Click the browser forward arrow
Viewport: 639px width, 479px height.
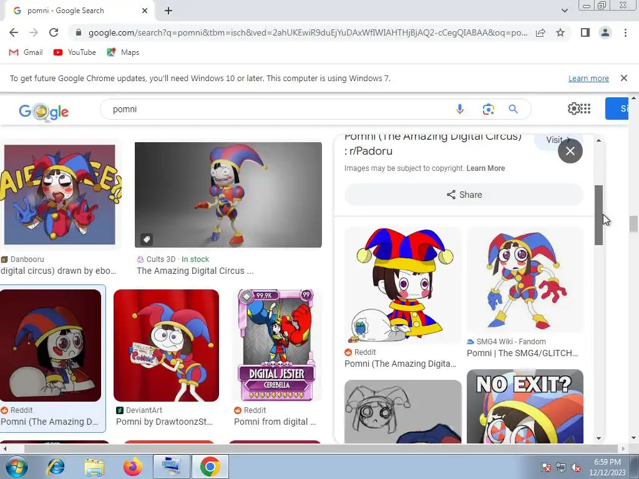[34, 32]
